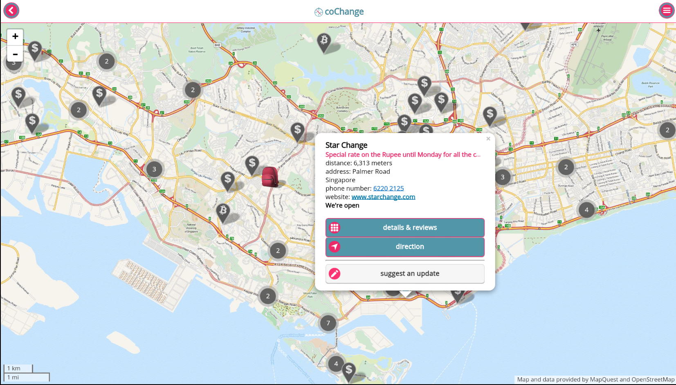Image resolution: width=676 pixels, height=385 pixels.
Task: Open the cluster marker showing 7
Action: coord(328,323)
